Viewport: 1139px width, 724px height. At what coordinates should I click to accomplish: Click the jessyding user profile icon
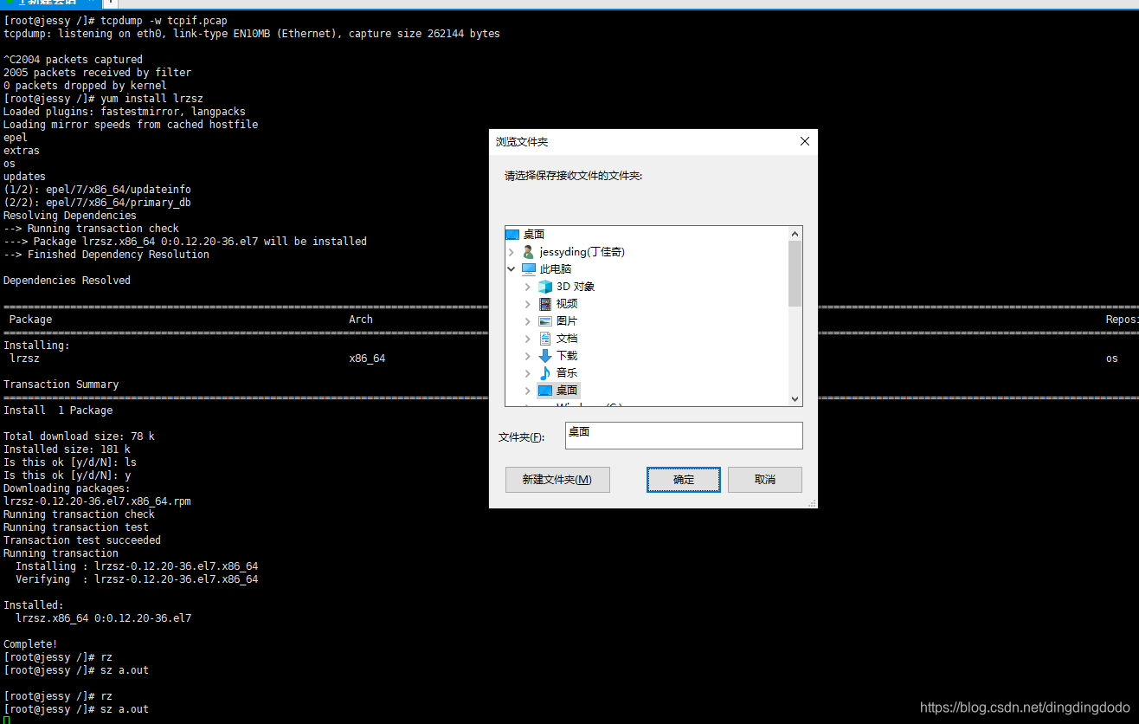[528, 252]
